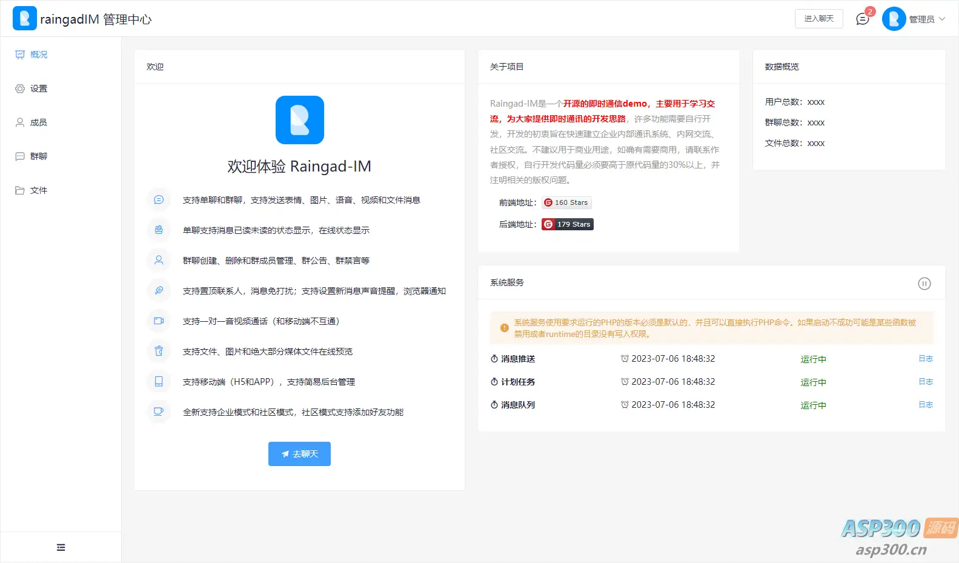Click the 关于项目 card title
Viewport: 959px width, 563px height.
[x=506, y=67]
